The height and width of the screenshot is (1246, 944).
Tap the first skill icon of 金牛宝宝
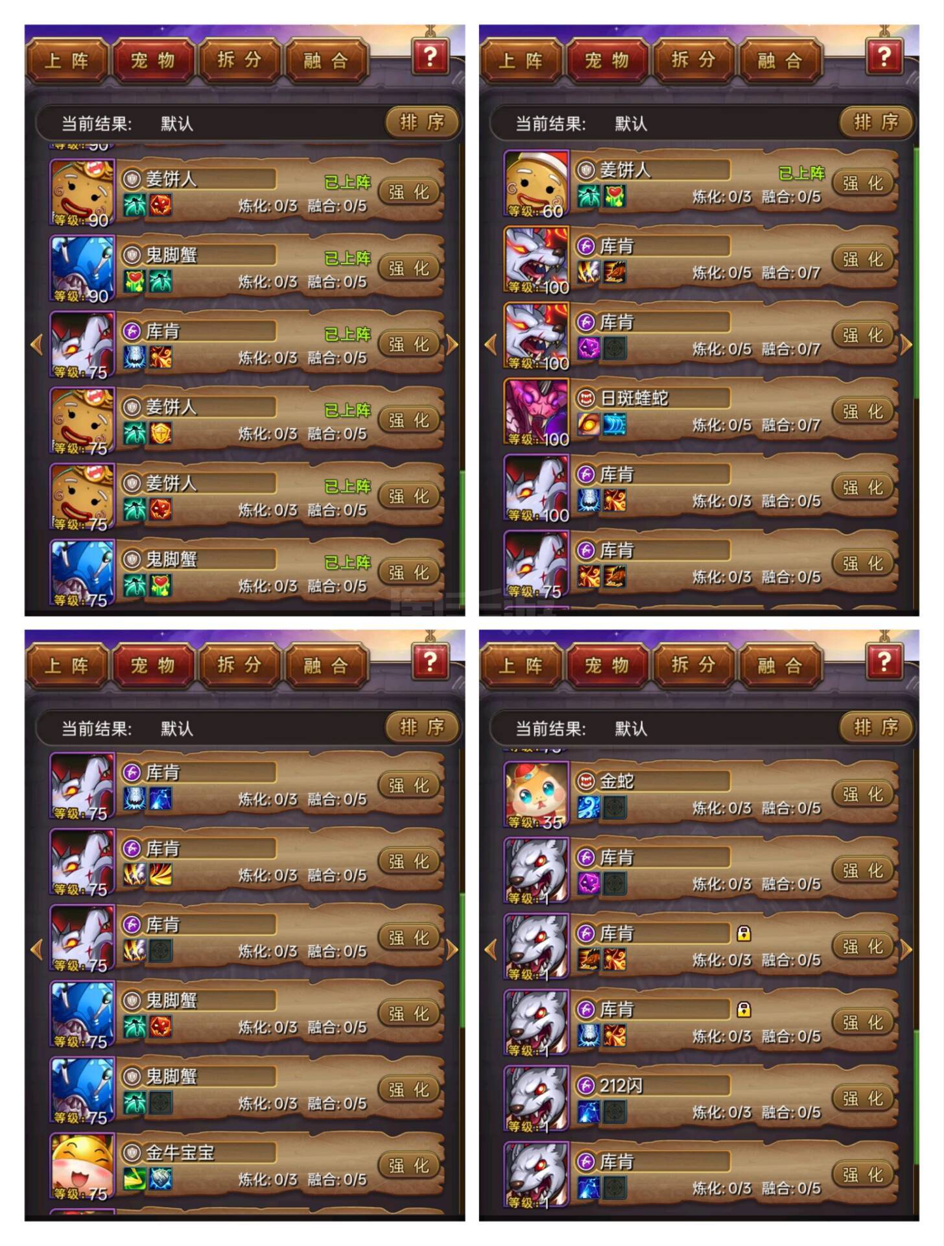click(134, 1179)
